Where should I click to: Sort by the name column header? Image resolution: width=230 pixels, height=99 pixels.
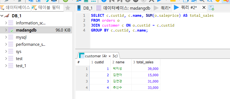[121, 62]
